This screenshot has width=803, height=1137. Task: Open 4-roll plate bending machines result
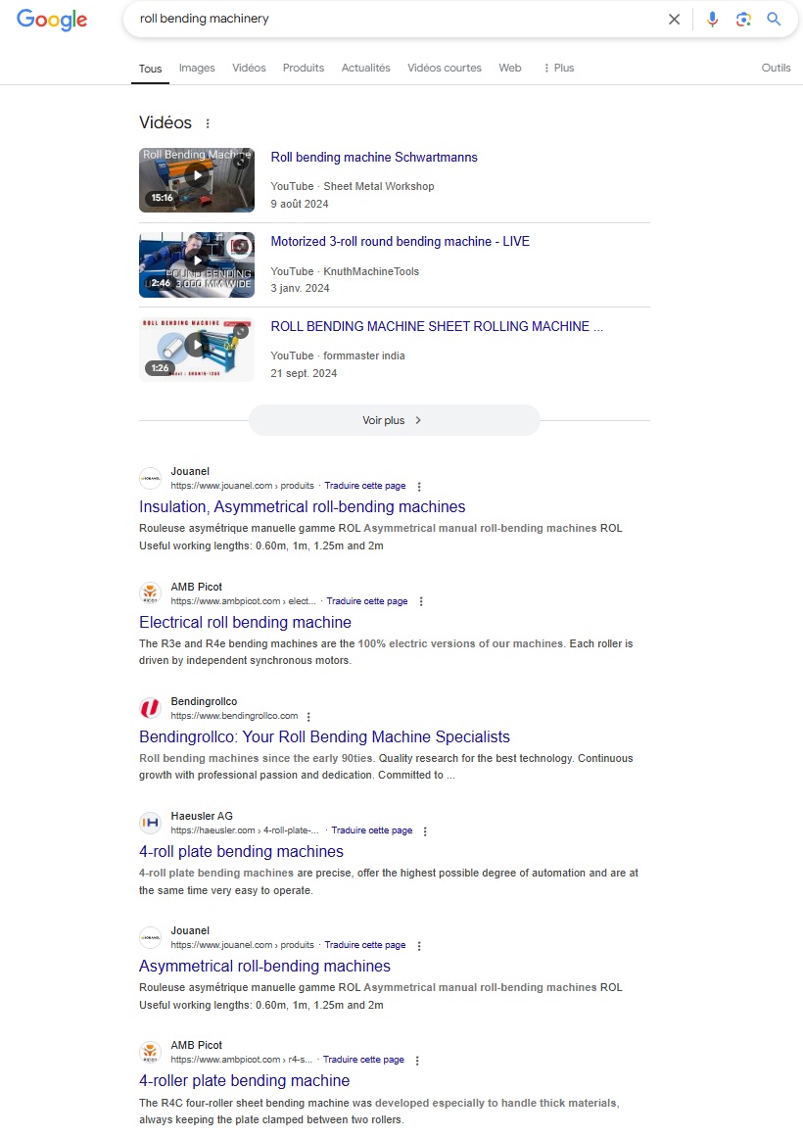(241, 851)
